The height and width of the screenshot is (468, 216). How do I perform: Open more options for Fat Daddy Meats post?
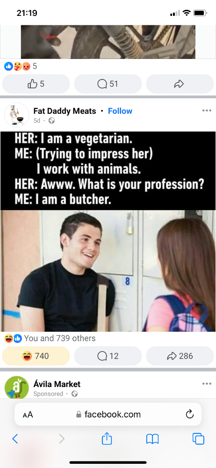coord(207,110)
